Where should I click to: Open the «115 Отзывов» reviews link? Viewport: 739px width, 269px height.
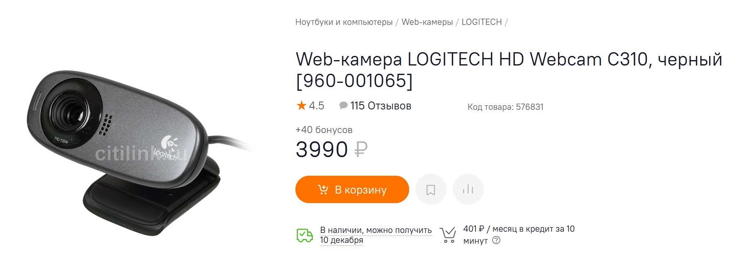(x=380, y=106)
